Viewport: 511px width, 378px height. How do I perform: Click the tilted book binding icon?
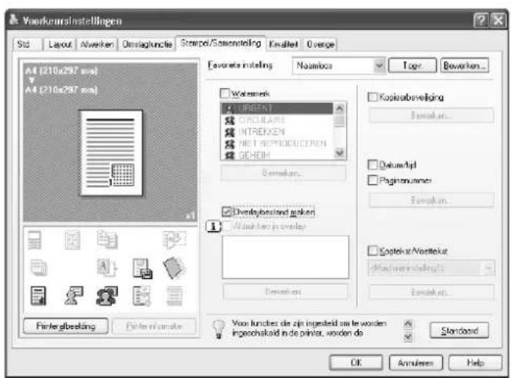point(175,268)
